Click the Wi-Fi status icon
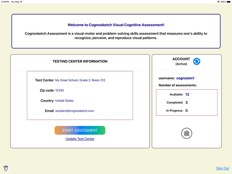Image resolution: width=232 pixels, height=174 pixels. pyautogui.click(x=218, y=2)
